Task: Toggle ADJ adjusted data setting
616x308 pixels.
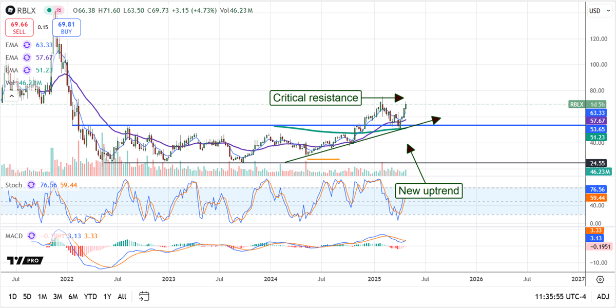Action: click(603, 296)
